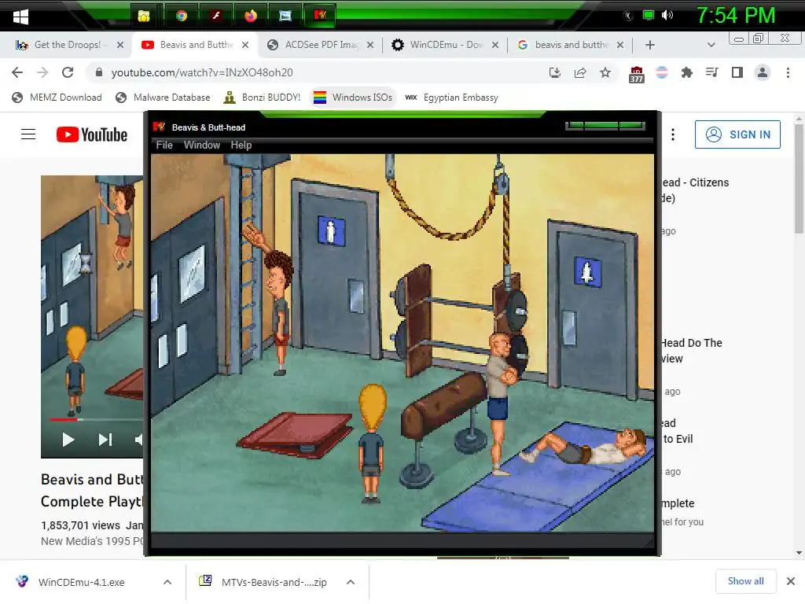Viewport: 805px width, 604px height.
Task: Open the game's Window menu
Action: click(202, 145)
